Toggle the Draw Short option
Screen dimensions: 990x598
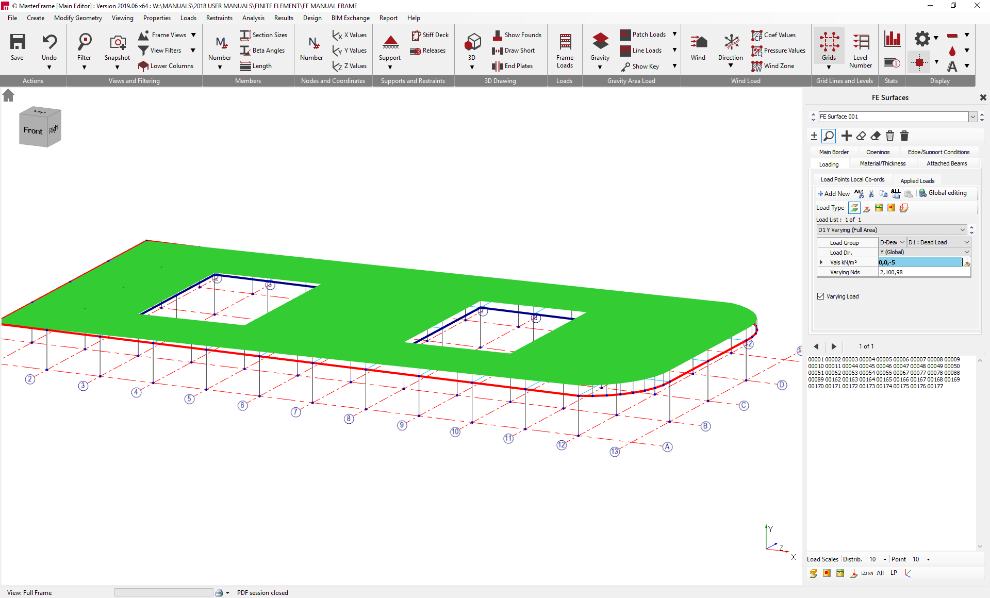514,51
